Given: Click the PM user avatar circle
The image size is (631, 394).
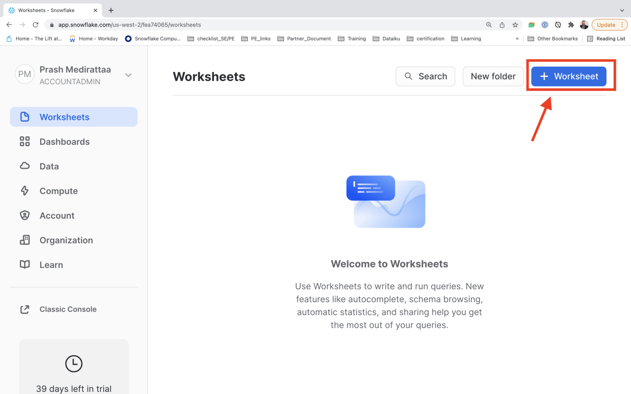Looking at the screenshot, I should [25, 74].
